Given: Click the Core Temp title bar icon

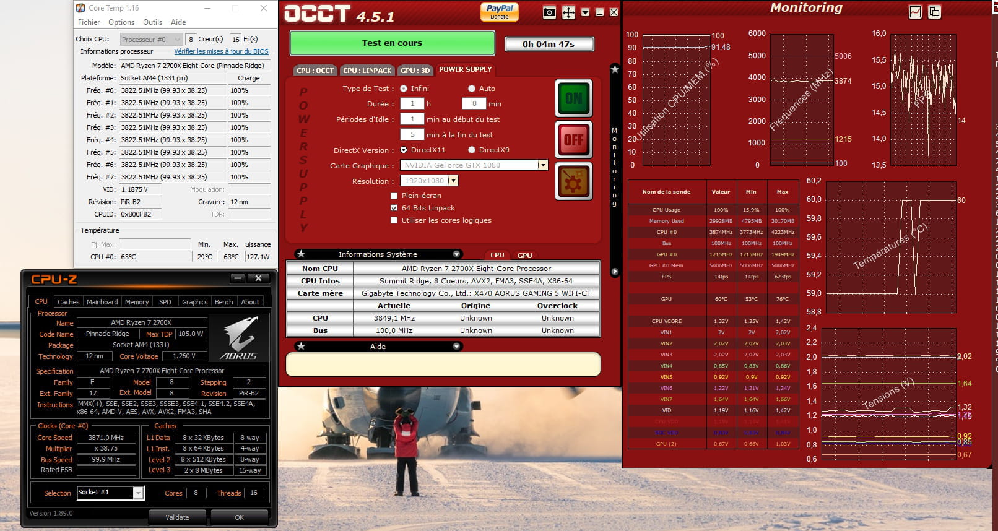Looking at the screenshot, I should 80,8.
